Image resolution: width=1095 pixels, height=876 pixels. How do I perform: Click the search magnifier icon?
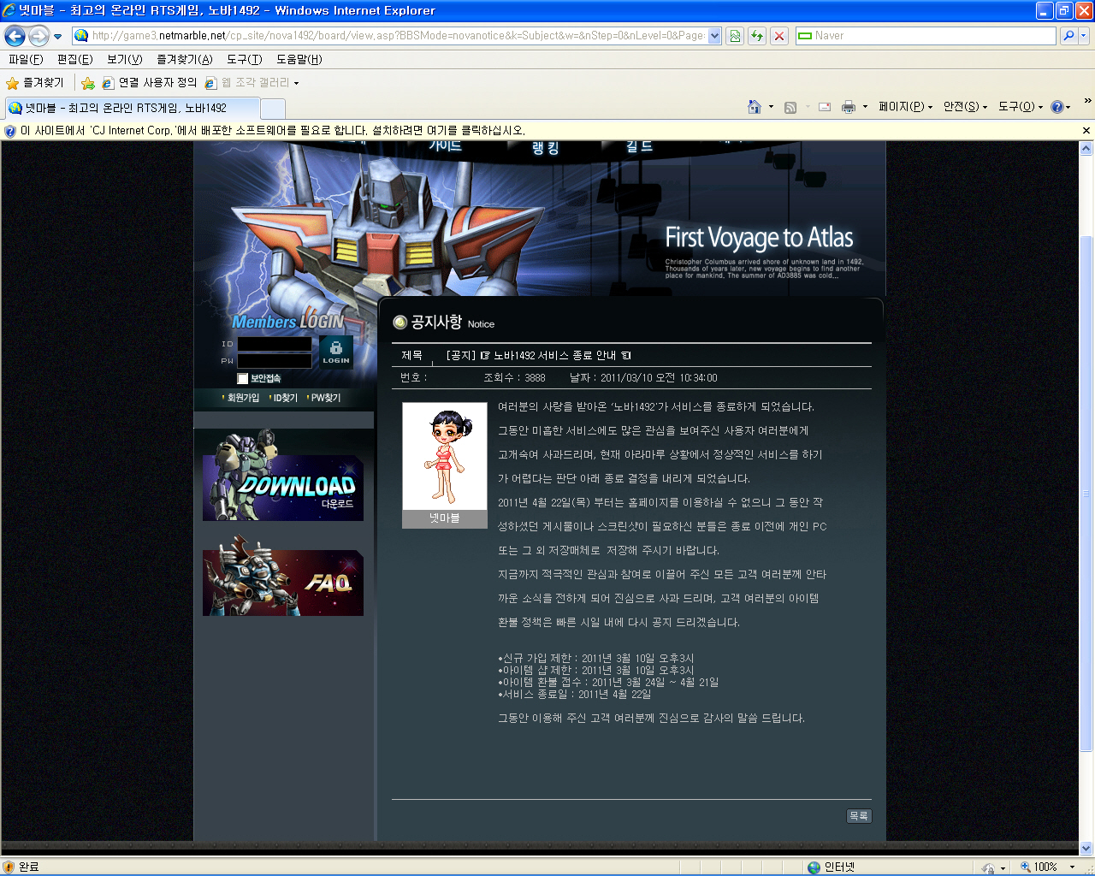(1068, 36)
